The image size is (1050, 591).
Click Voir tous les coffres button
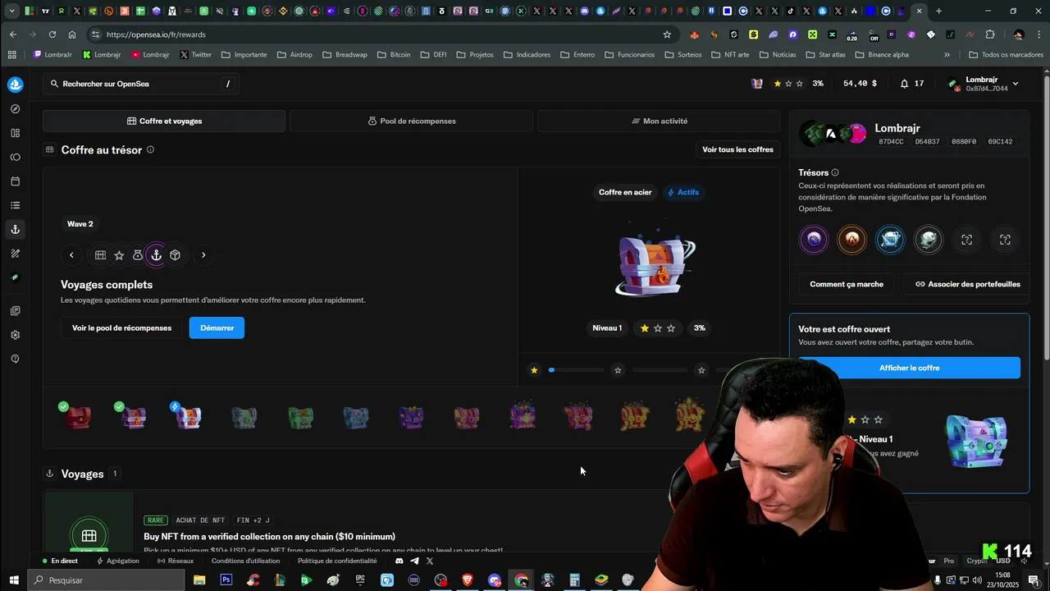(x=737, y=149)
